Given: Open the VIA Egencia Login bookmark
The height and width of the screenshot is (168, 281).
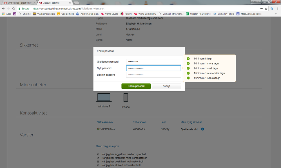Looking at the screenshot, I should 44,14.
